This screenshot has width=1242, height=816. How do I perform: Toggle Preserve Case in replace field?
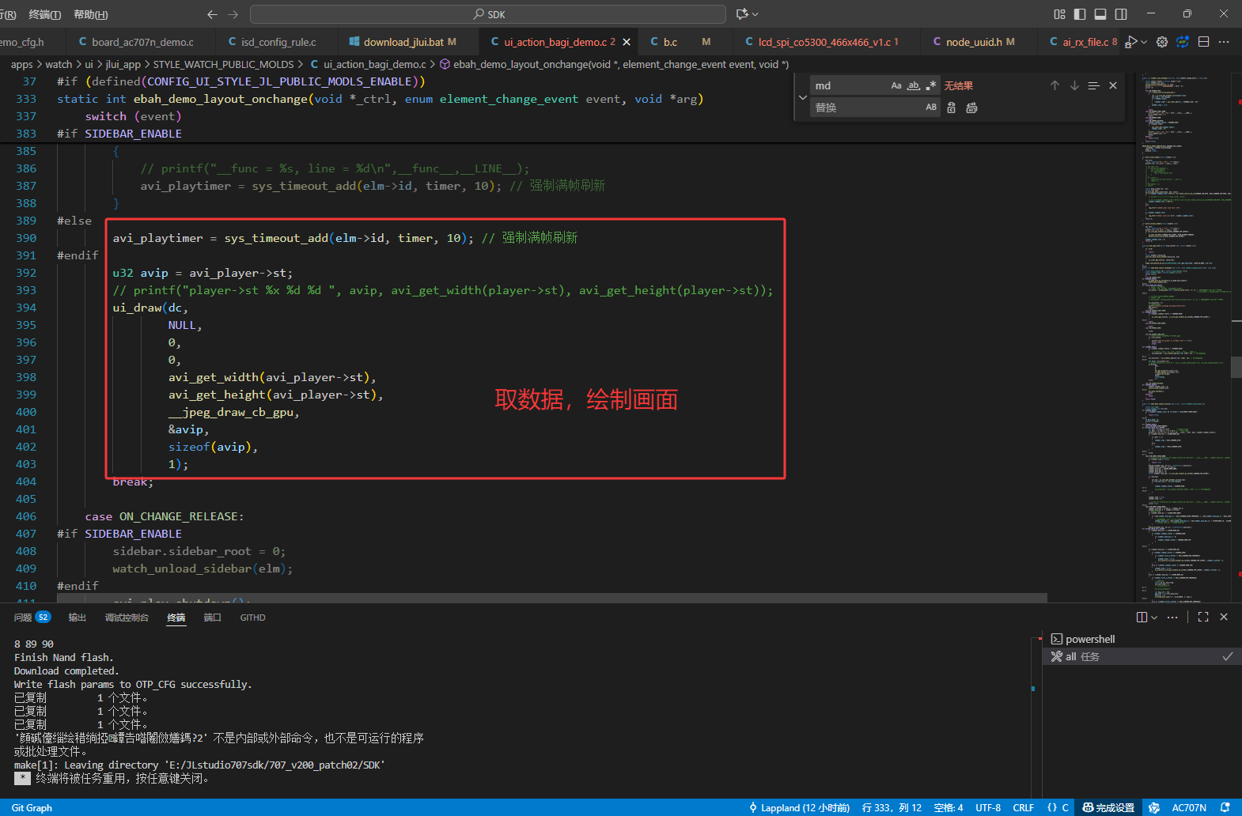[931, 108]
